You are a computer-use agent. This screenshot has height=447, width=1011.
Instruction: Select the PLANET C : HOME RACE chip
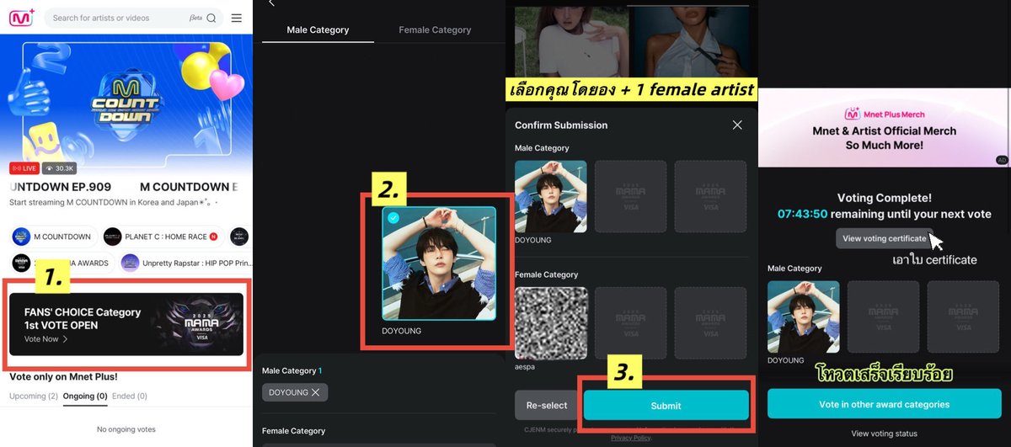tap(163, 237)
